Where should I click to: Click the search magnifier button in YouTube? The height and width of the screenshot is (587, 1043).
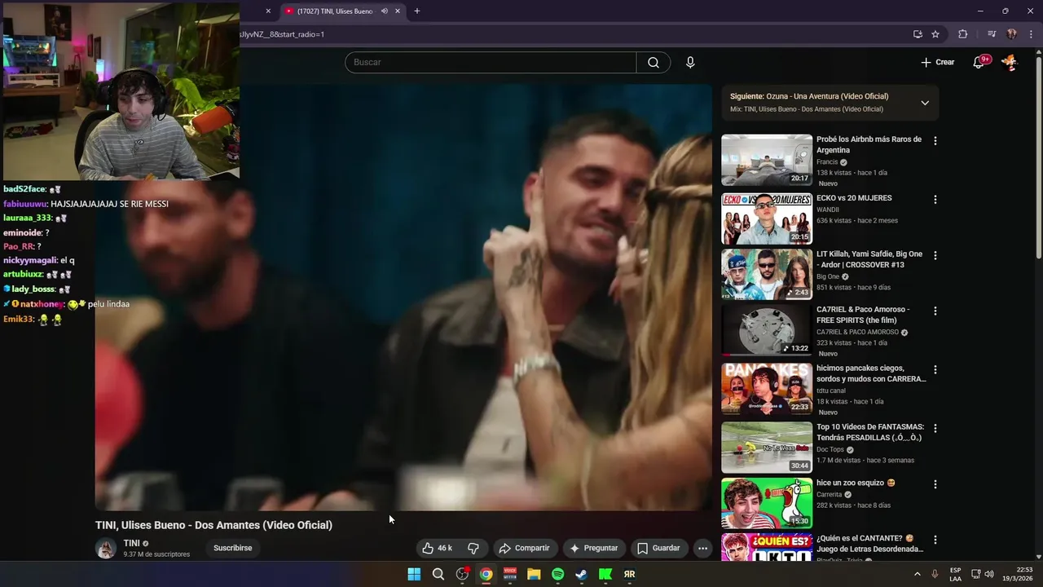coord(653,63)
